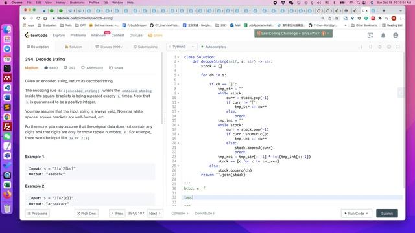Open the profile avatar menu in LeetCode header
The image size is (415, 233).
(x=396, y=35)
